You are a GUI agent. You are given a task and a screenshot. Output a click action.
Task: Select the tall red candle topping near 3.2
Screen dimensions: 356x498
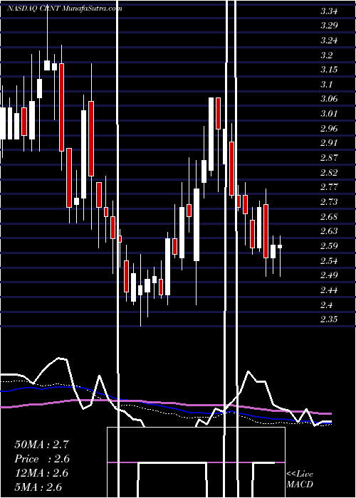coord(62,107)
